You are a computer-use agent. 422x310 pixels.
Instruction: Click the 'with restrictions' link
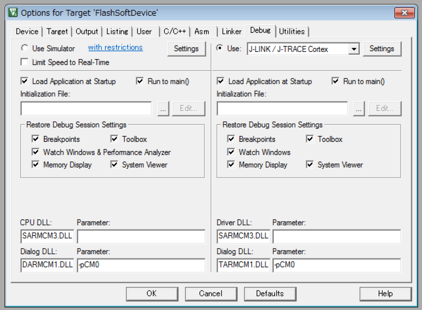[116, 48]
